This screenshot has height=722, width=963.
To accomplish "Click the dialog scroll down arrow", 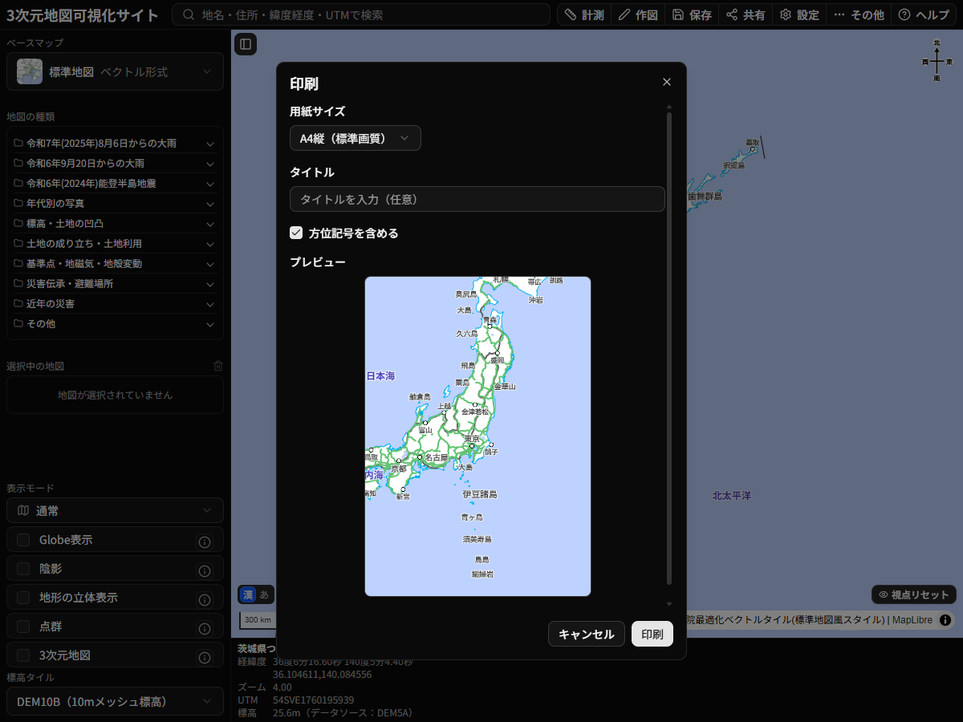I will point(668,603).
